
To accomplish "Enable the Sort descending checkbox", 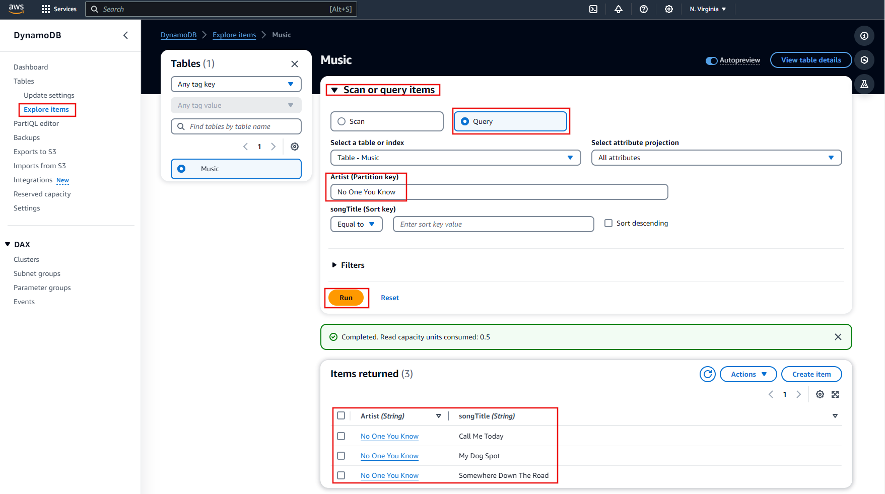I will click(x=608, y=223).
